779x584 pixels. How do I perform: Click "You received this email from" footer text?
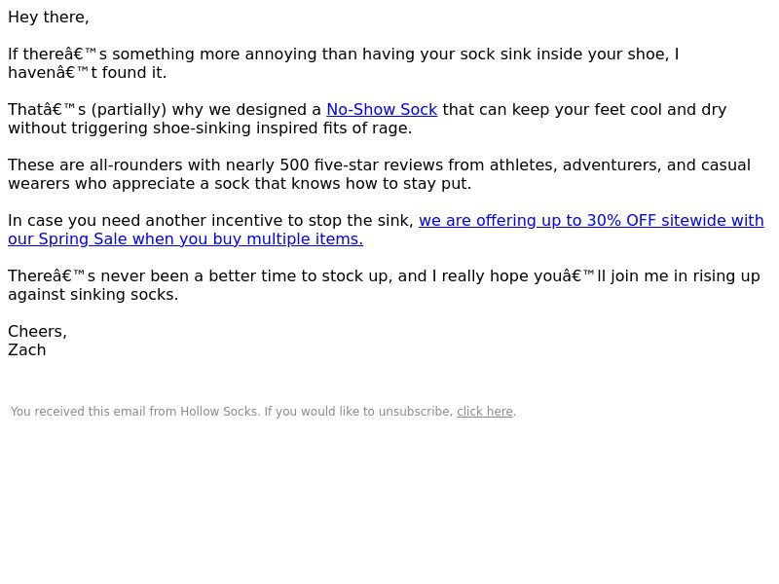pyautogui.click(x=93, y=412)
